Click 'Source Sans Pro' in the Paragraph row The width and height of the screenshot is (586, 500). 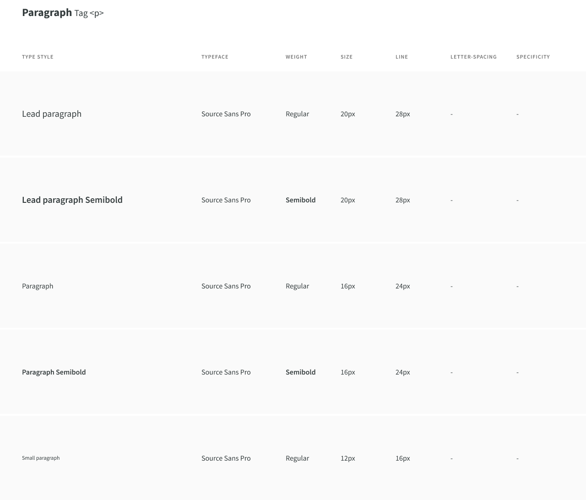(x=226, y=286)
